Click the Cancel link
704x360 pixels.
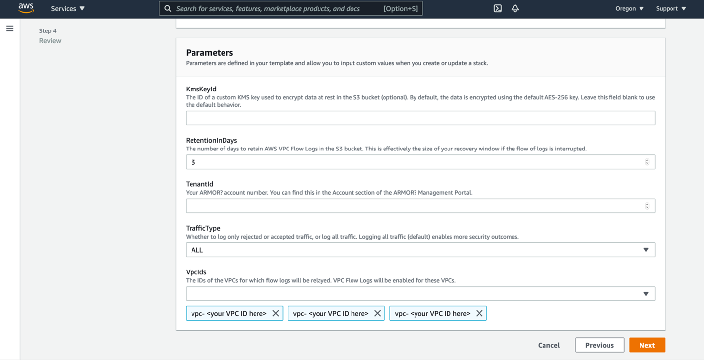coord(548,345)
